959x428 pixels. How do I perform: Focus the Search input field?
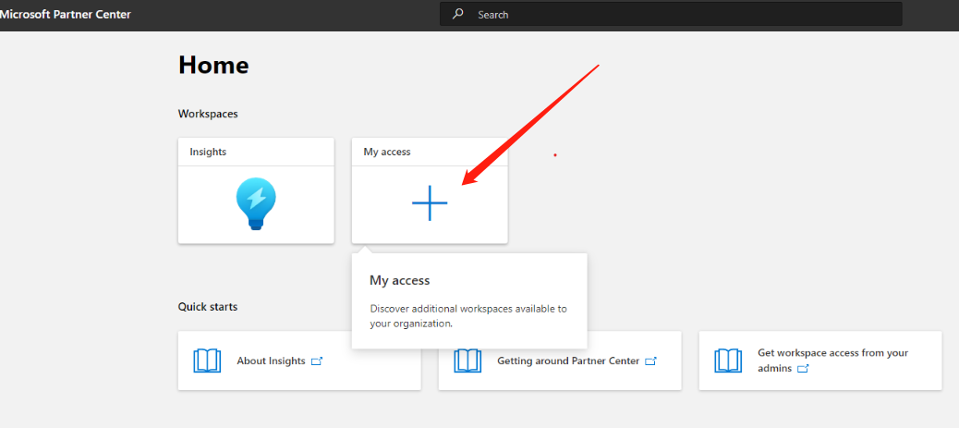(x=671, y=14)
